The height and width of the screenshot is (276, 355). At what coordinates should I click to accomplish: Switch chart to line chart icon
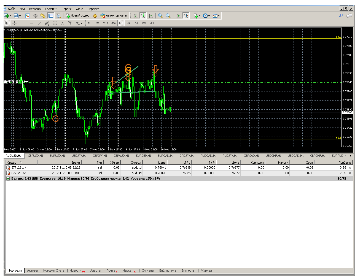coord(151,16)
